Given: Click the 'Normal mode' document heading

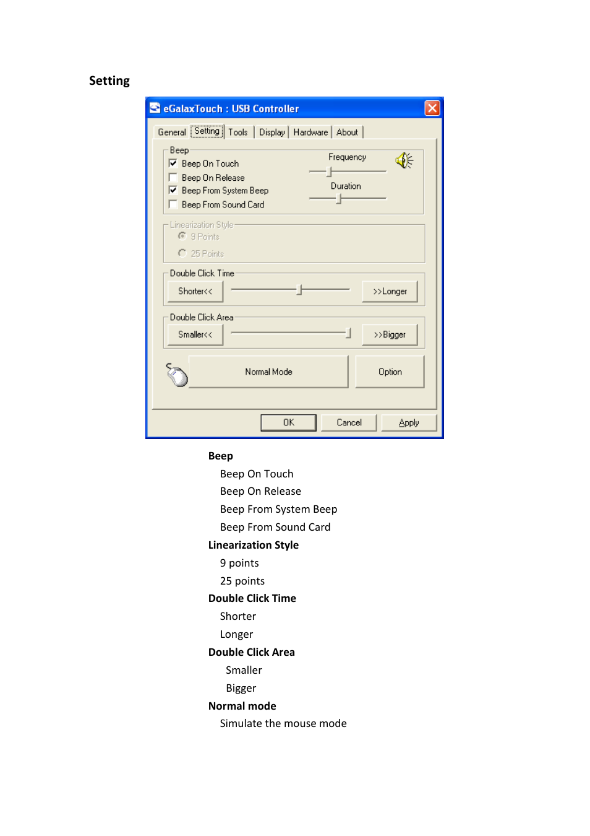Looking at the screenshot, I should [242, 706].
